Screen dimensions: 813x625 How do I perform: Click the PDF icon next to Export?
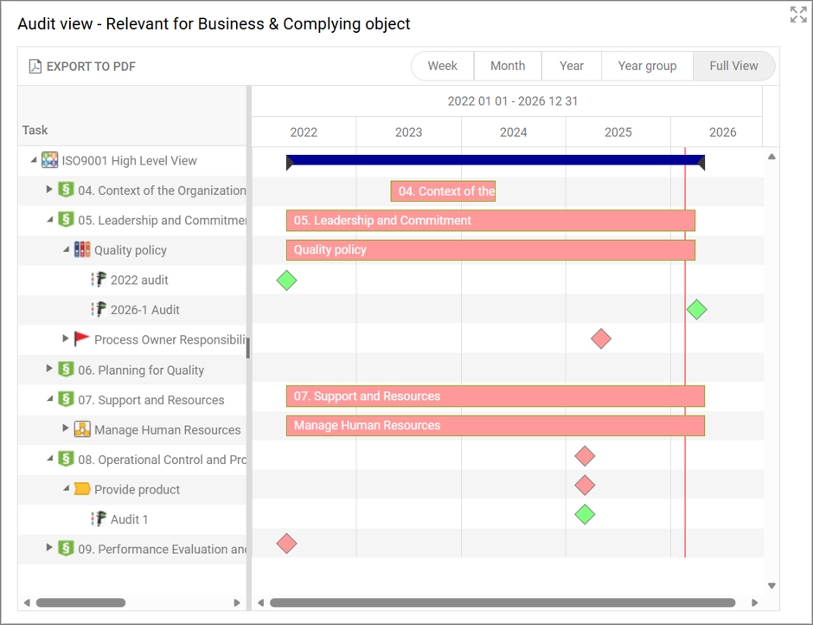click(34, 66)
